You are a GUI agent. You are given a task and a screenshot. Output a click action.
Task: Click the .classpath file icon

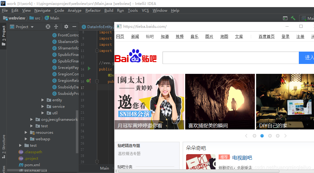click(21, 152)
